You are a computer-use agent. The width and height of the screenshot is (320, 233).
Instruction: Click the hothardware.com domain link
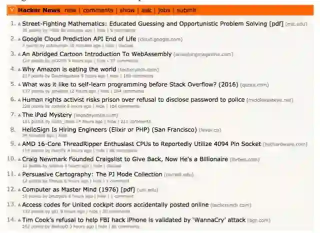(x=285, y=145)
